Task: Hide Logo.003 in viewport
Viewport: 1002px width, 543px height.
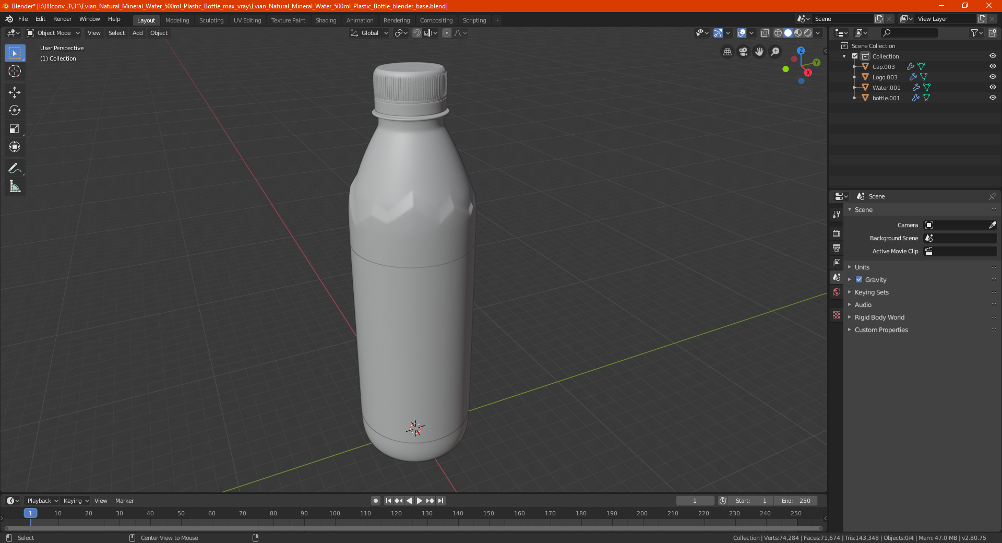Action: click(x=993, y=77)
